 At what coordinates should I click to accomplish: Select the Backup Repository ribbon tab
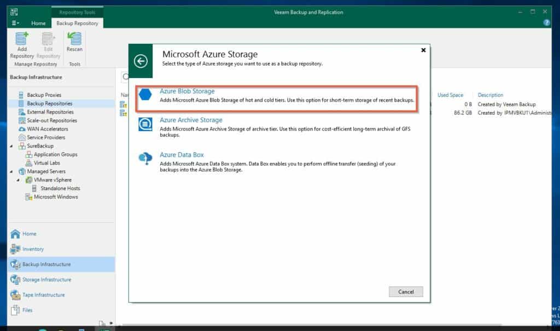[x=77, y=23]
